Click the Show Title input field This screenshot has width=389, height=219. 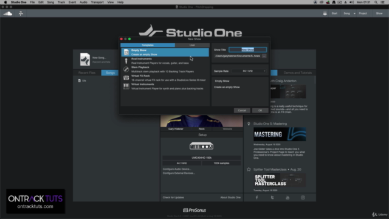coord(247,50)
